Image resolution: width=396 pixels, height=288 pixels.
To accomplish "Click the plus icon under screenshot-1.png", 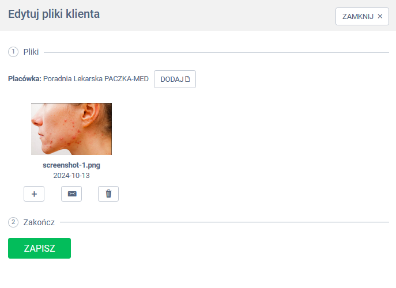I will [x=34, y=194].
